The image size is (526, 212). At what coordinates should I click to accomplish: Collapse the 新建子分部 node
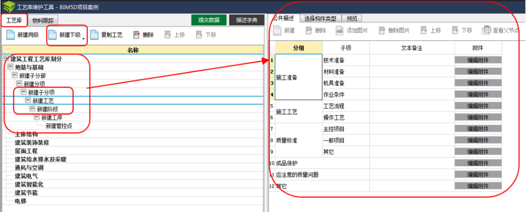(x=14, y=75)
